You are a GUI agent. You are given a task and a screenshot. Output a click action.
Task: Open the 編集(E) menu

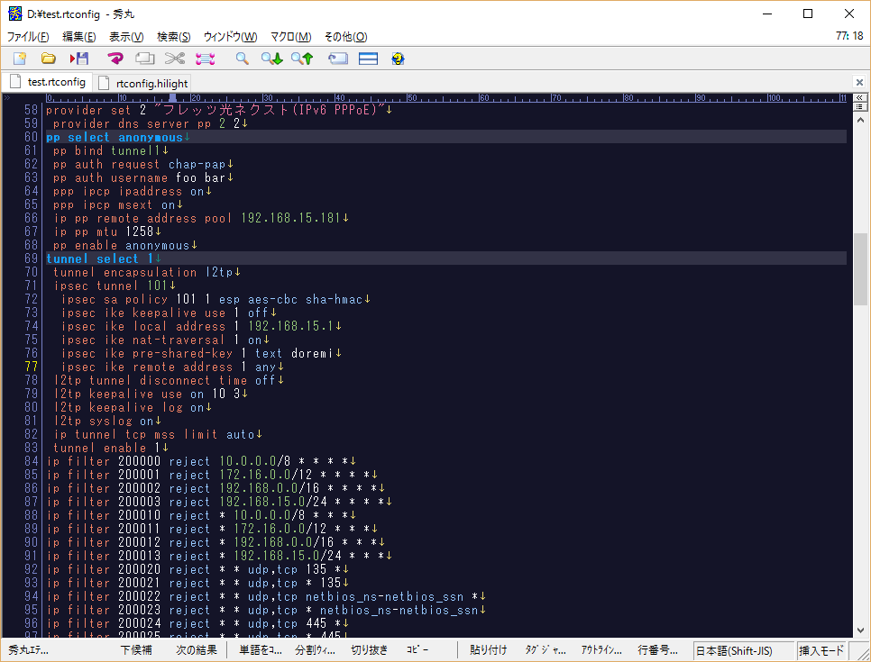pyautogui.click(x=78, y=37)
